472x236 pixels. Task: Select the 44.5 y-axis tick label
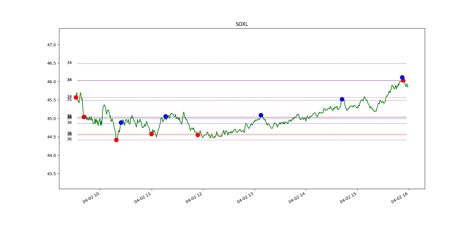51,137
